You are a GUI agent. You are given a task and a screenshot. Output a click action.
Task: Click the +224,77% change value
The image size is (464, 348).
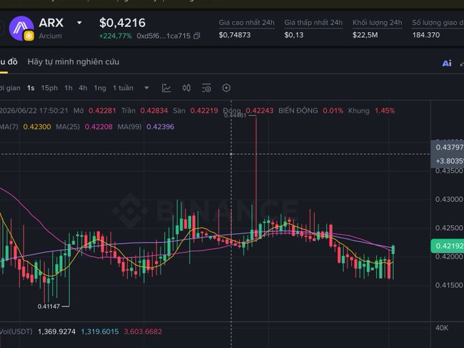coord(115,36)
